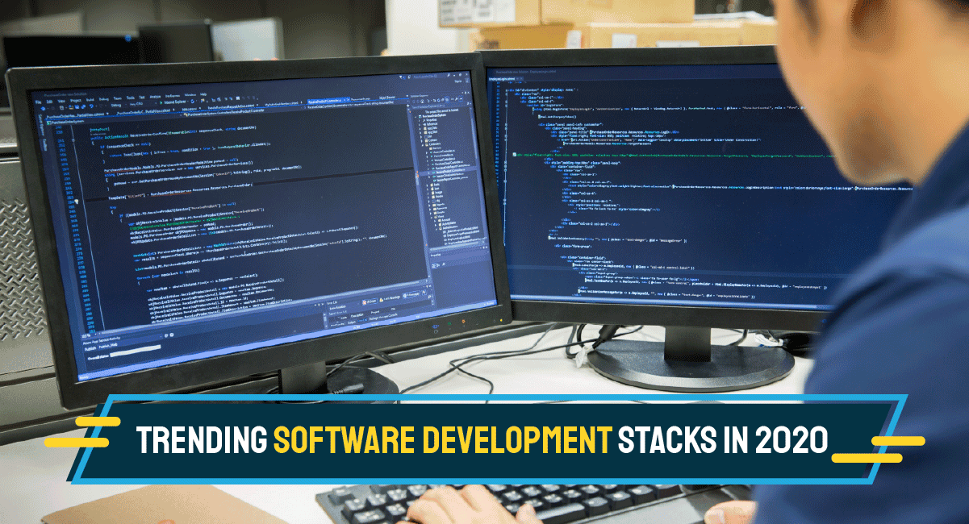Open the Debug menu

[x=104, y=99]
